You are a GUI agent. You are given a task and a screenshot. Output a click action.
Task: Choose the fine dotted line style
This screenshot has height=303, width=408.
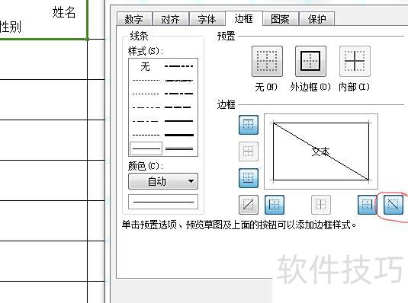click(146, 80)
